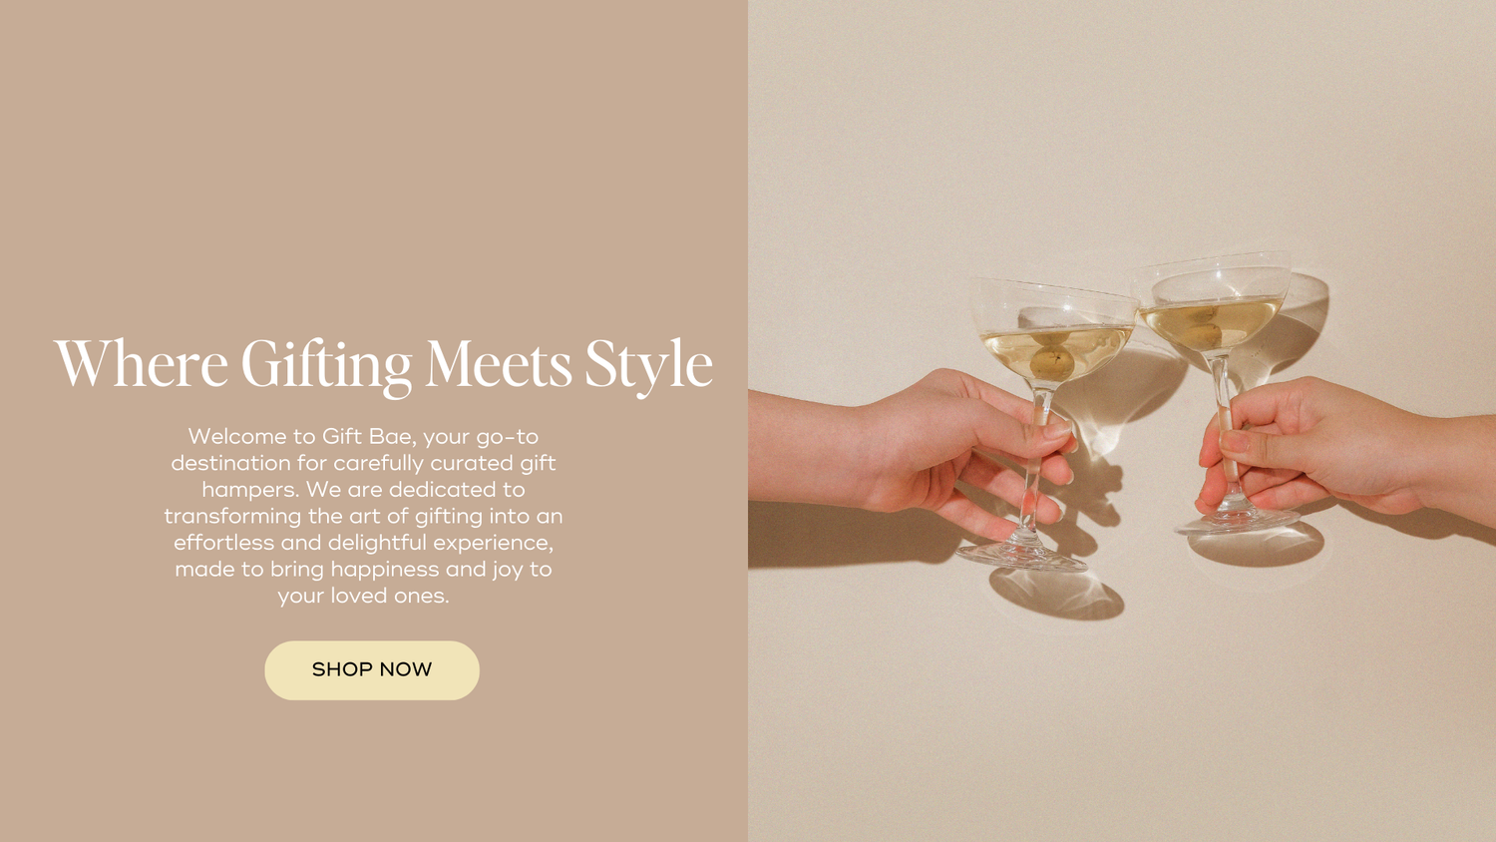Viewport: 1496px width, 842px height.
Task: Click the left cocktail glass bowl
Action: click(x=1052, y=332)
